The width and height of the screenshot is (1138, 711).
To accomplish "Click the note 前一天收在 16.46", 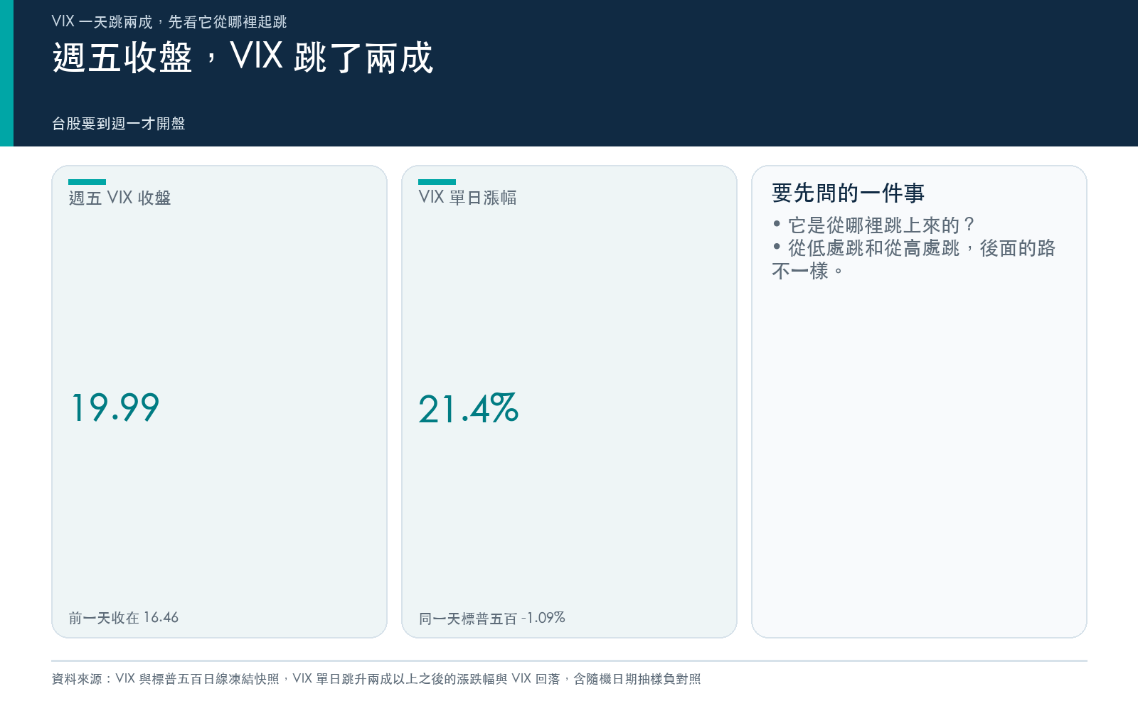I will click(x=124, y=618).
